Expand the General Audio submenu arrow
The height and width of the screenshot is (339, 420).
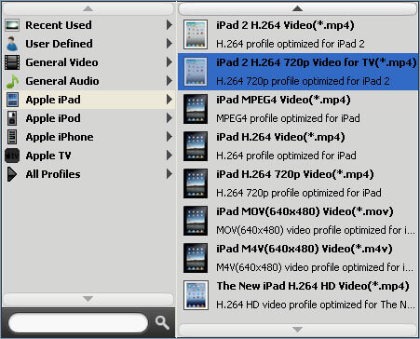tap(169, 81)
